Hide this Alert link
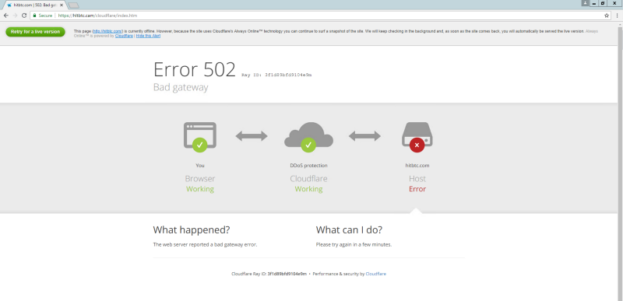The width and height of the screenshot is (623, 301). [148, 36]
